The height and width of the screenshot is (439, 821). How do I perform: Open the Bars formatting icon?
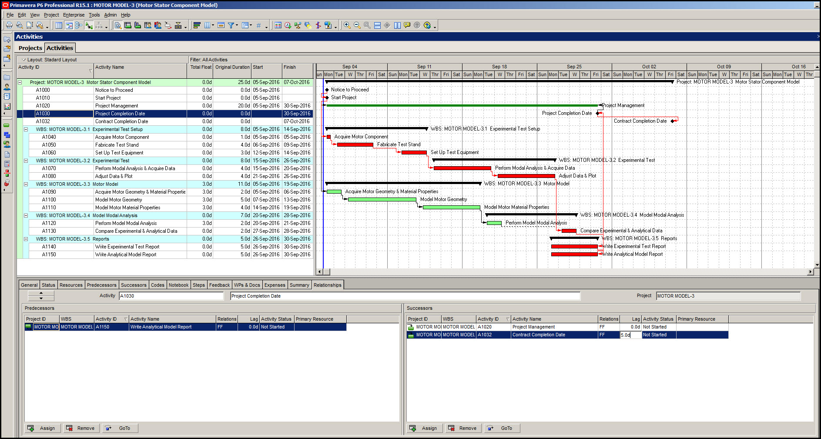click(x=197, y=25)
